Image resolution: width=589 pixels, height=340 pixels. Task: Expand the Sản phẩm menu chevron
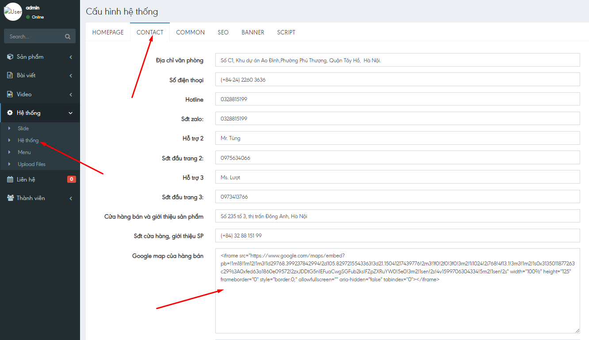[71, 57]
